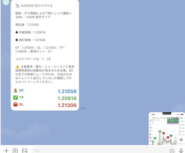Tap the red circle SL icon
Screen dimensions: 185x153
coord(15,104)
